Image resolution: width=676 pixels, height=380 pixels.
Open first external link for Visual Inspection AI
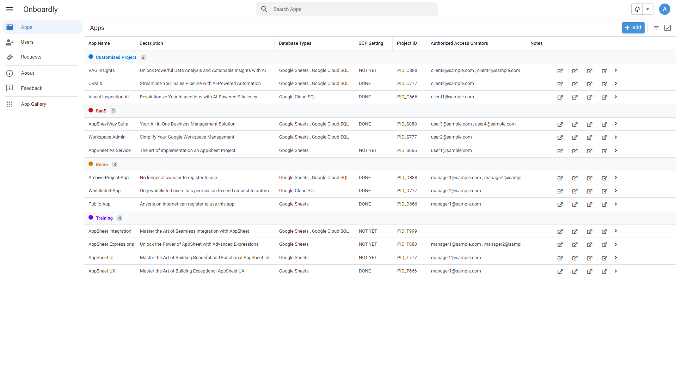(560, 97)
